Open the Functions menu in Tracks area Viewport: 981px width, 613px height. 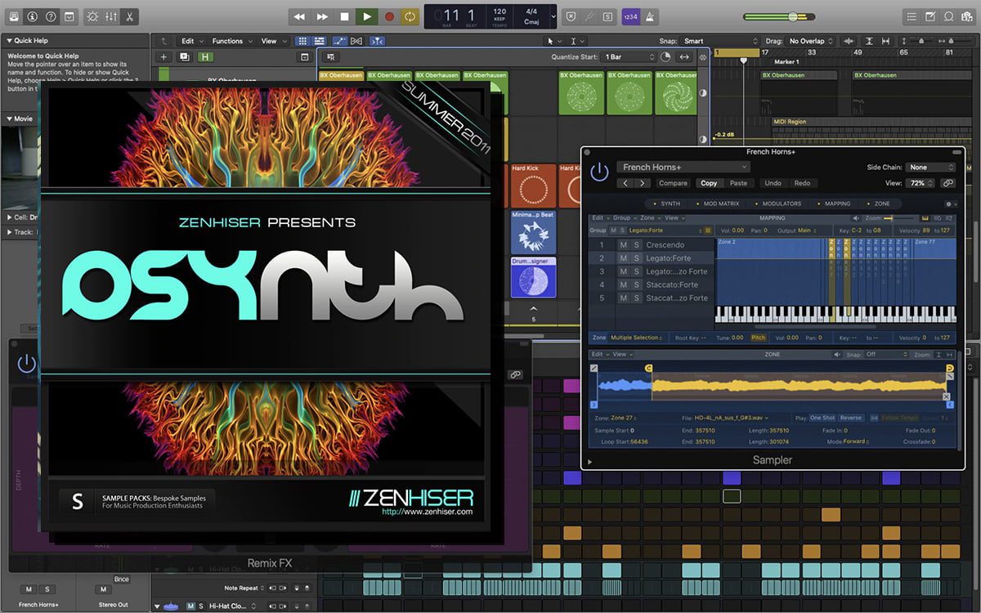tap(232, 41)
